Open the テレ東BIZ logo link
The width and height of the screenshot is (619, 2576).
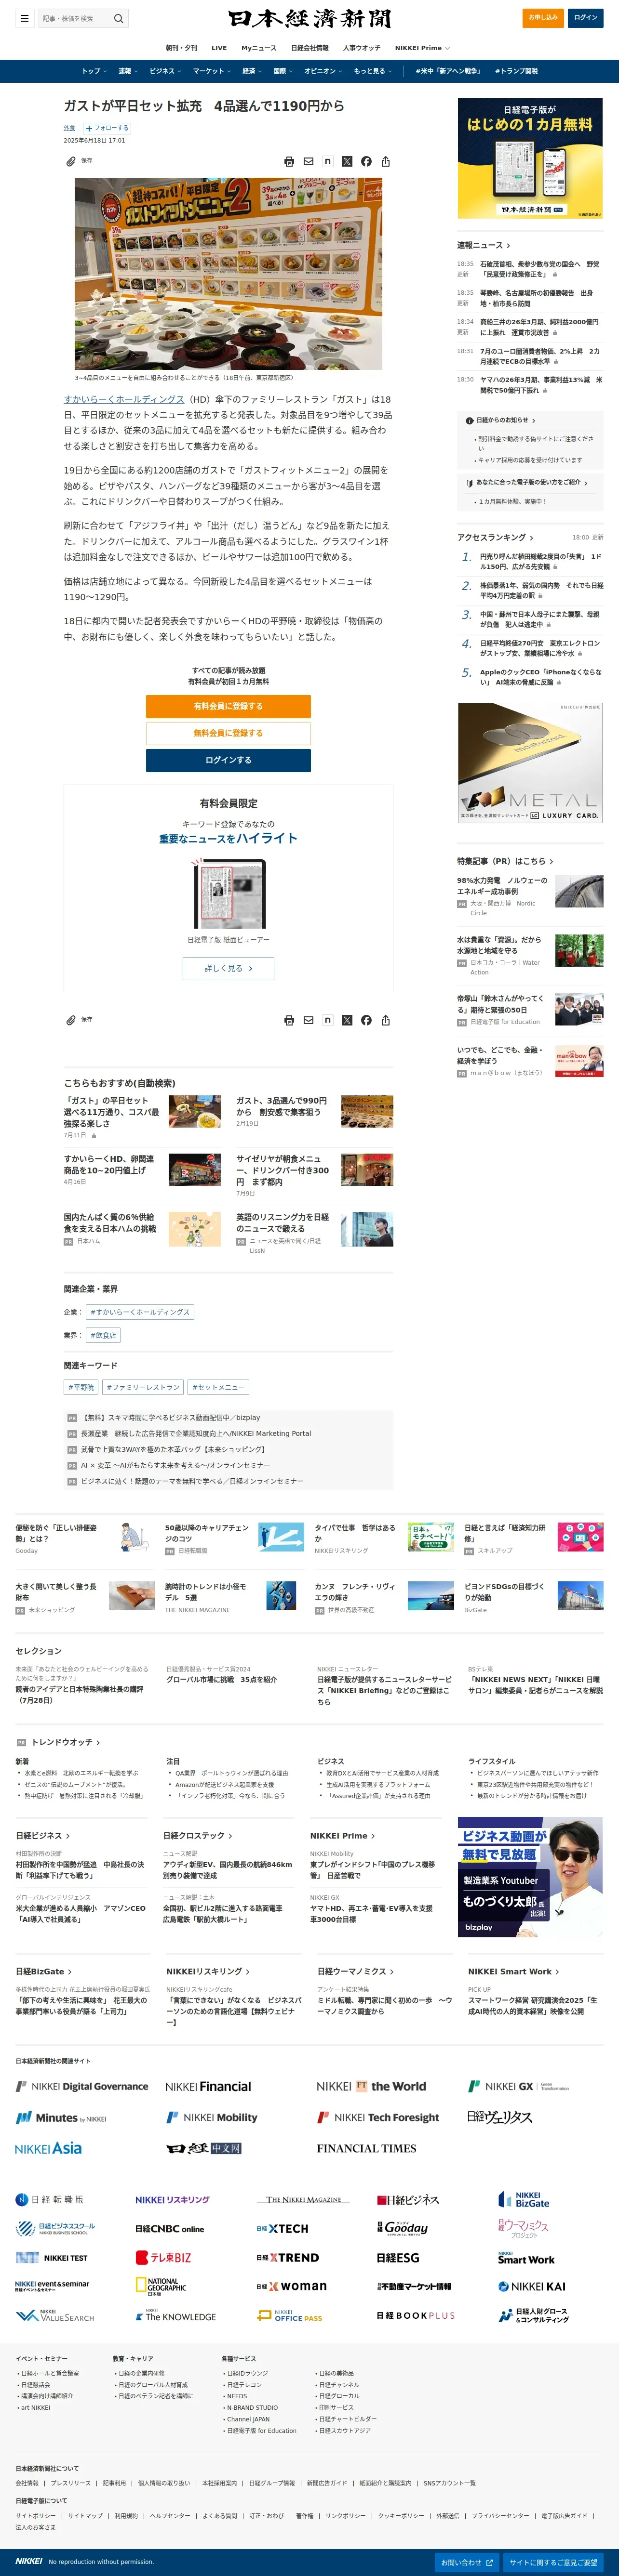click(x=163, y=2258)
